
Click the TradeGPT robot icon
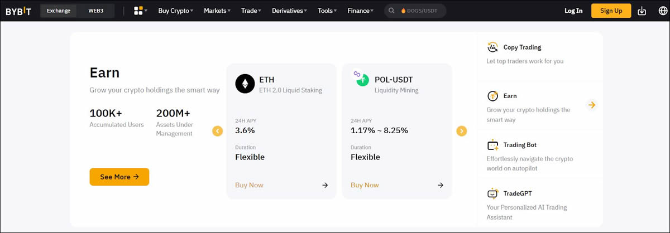[492, 193]
